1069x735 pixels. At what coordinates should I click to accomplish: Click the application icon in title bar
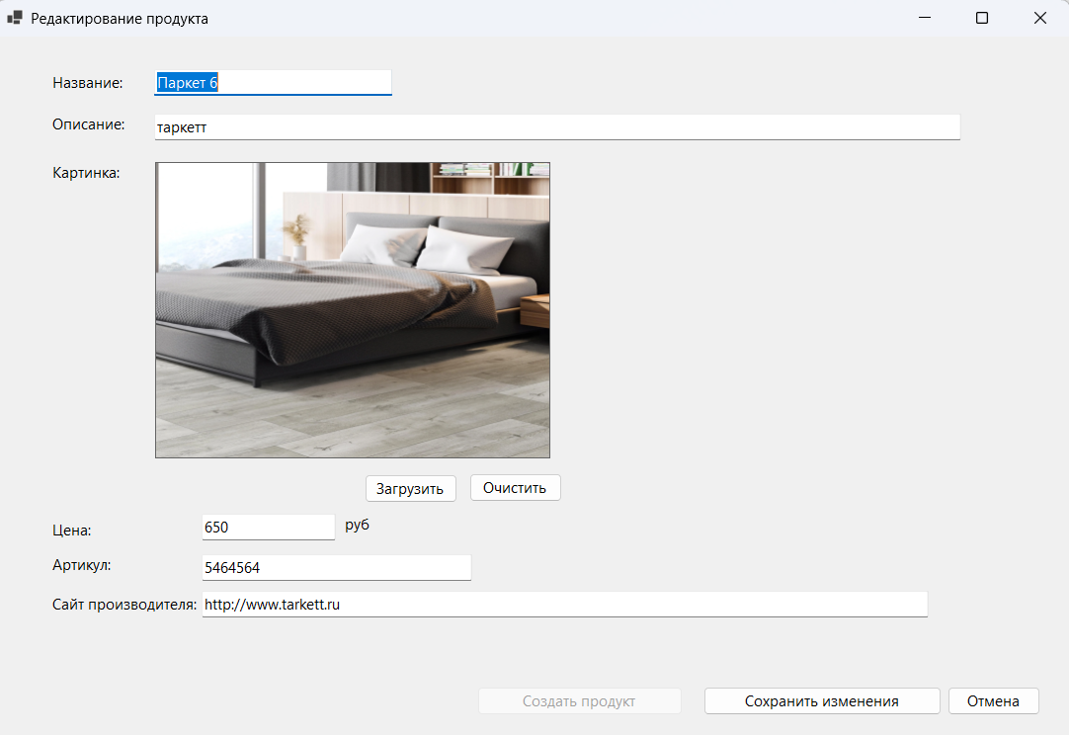pos(14,18)
